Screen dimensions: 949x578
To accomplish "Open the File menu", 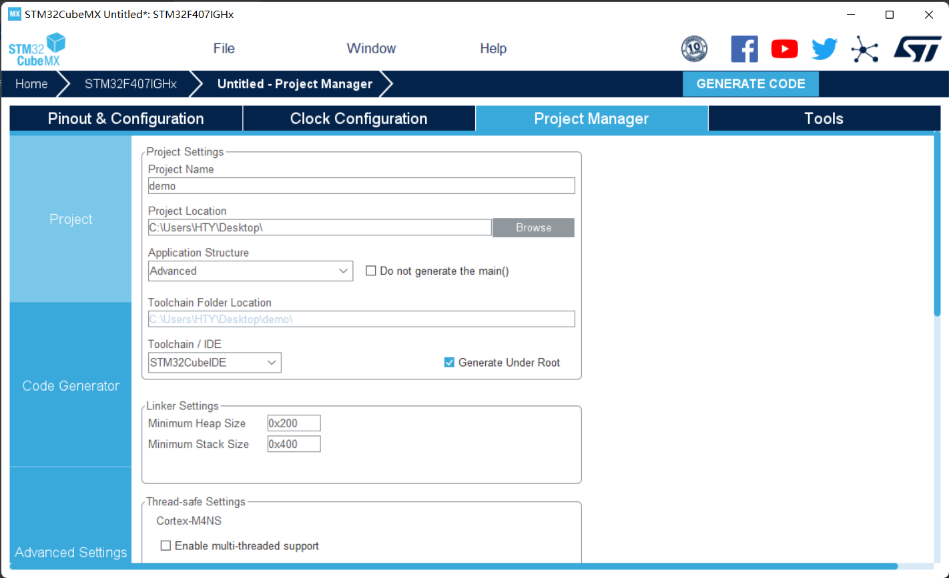I will pyautogui.click(x=224, y=49).
